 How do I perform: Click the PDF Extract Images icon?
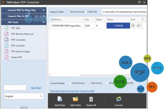point(7,52)
